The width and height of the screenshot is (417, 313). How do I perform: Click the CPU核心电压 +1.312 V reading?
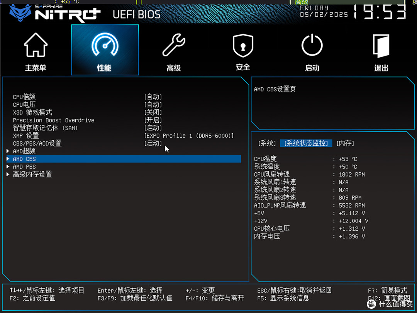point(352,229)
